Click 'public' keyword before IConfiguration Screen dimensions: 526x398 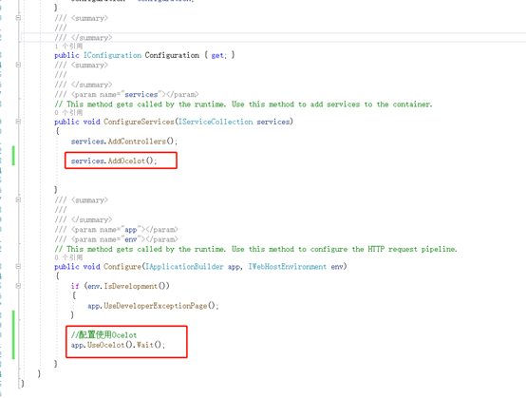click(66, 55)
